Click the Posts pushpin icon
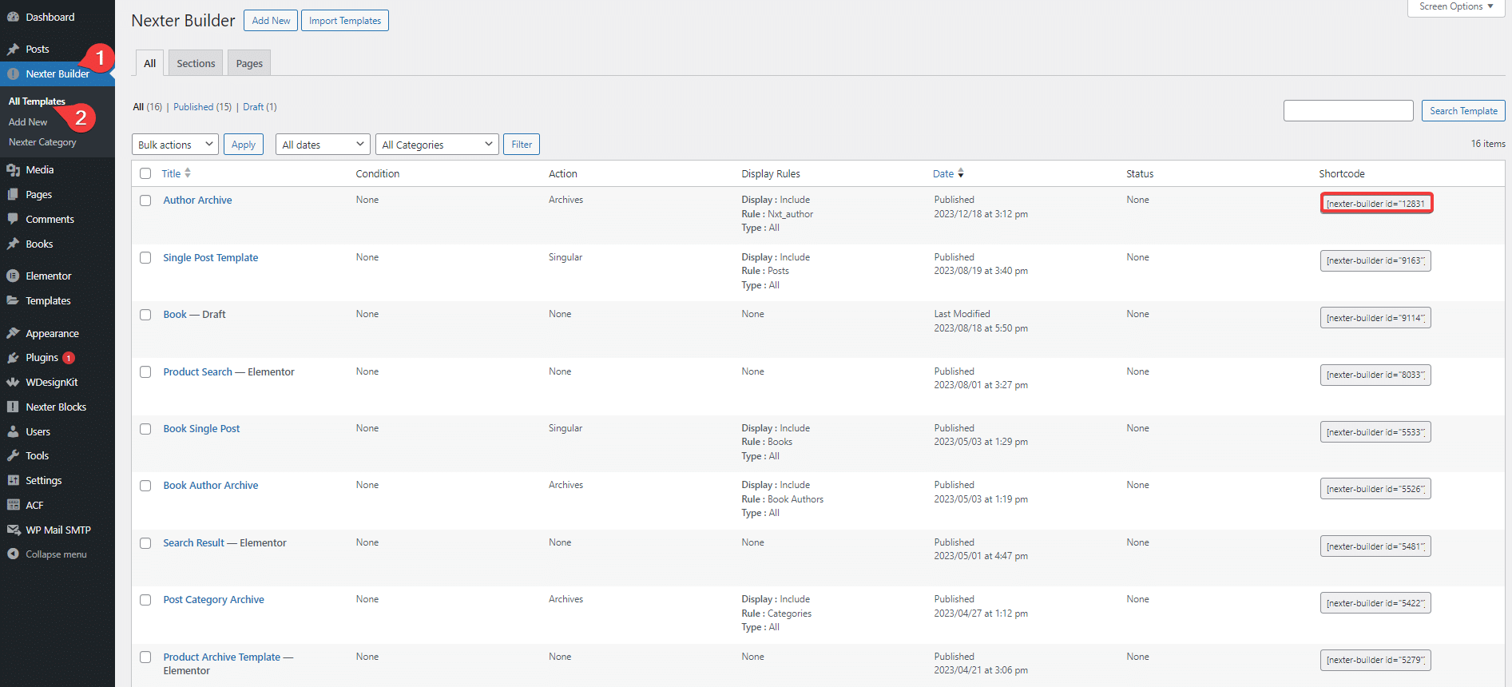Image resolution: width=1512 pixels, height=687 pixels. (x=13, y=49)
